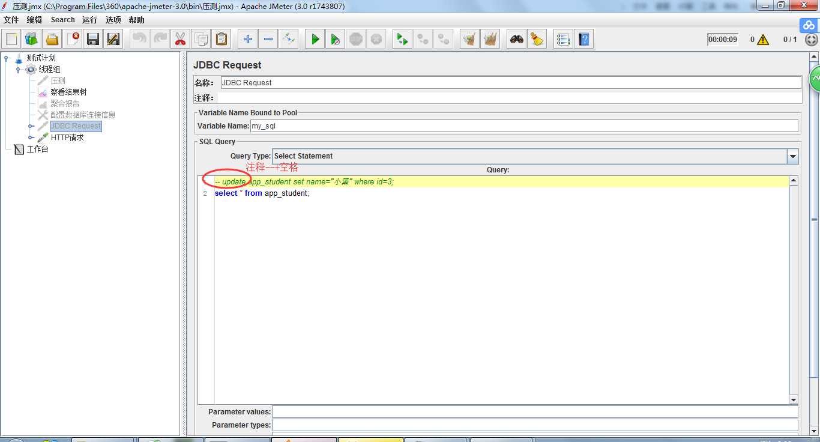The image size is (820, 442).
Task: Open the 选项 menu
Action: point(113,20)
